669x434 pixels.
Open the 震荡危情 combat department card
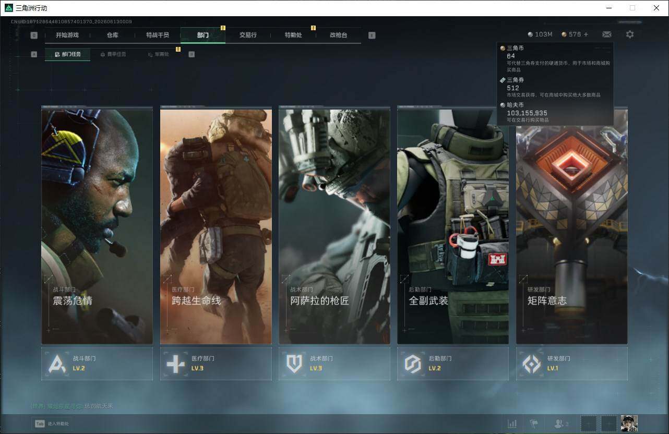pyautogui.click(x=97, y=225)
